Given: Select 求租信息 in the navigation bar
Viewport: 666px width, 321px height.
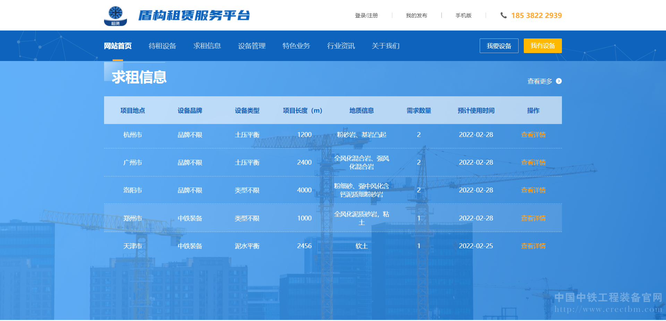Looking at the screenshot, I should coord(207,46).
